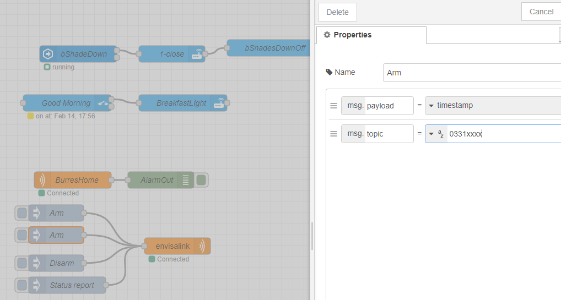Image resolution: width=561 pixels, height=300 pixels.
Task: Click the Name input field containing Arm
Action: point(471,73)
